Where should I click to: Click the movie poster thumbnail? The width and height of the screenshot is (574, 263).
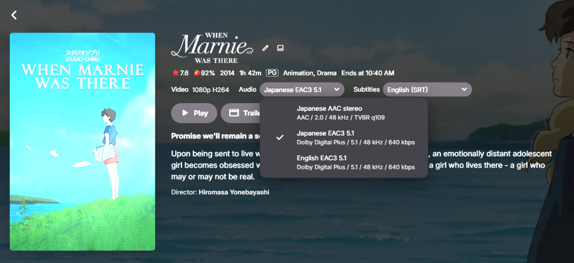82,142
